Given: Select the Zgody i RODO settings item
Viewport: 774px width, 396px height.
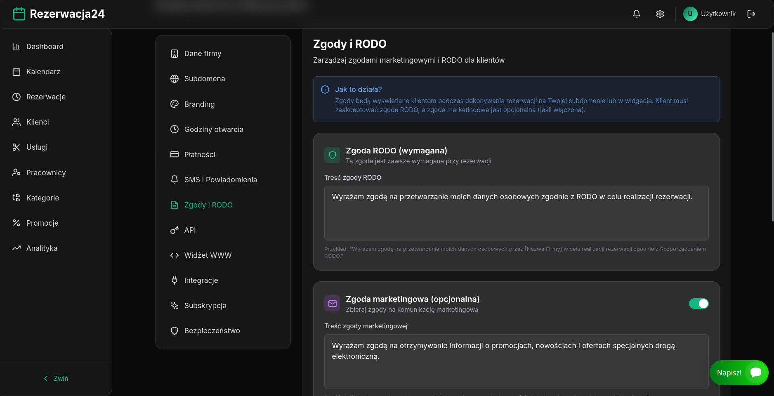Looking at the screenshot, I should 208,205.
